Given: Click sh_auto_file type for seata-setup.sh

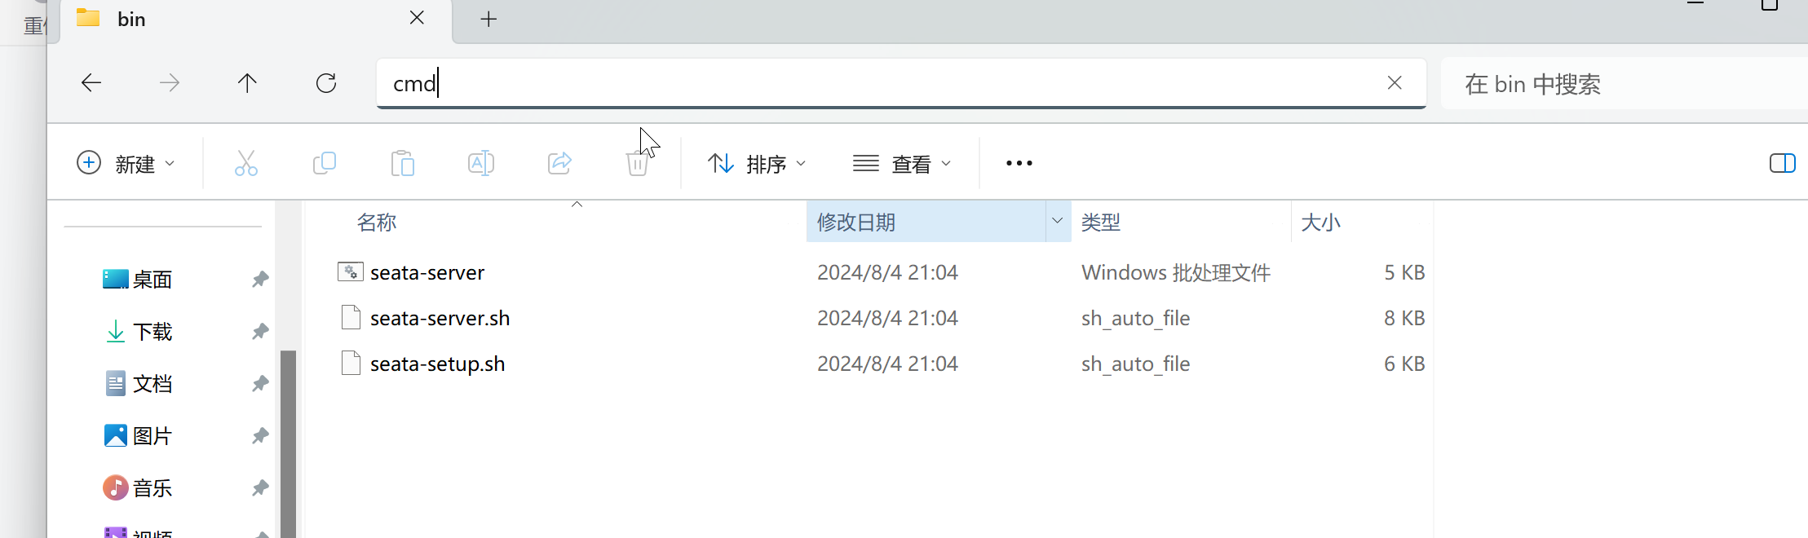Looking at the screenshot, I should 1135,364.
